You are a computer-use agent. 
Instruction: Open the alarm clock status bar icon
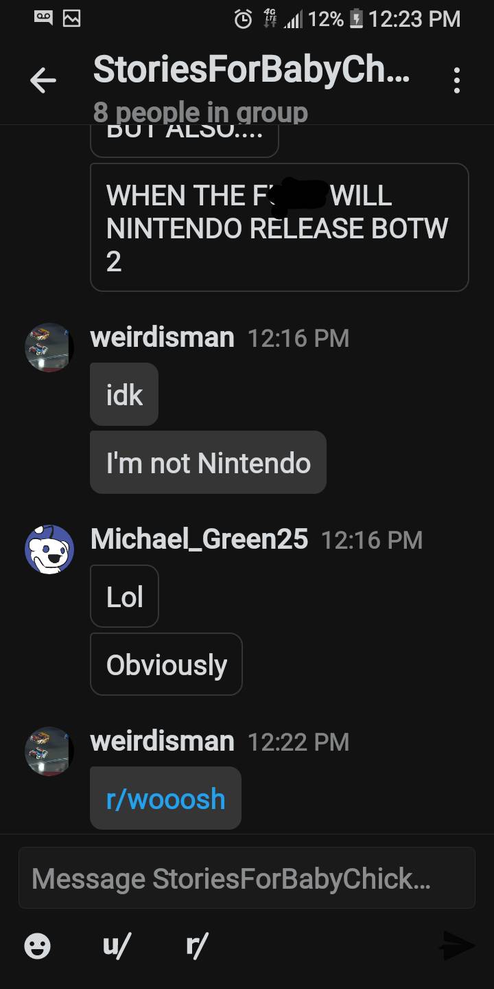click(x=243, y=19)
